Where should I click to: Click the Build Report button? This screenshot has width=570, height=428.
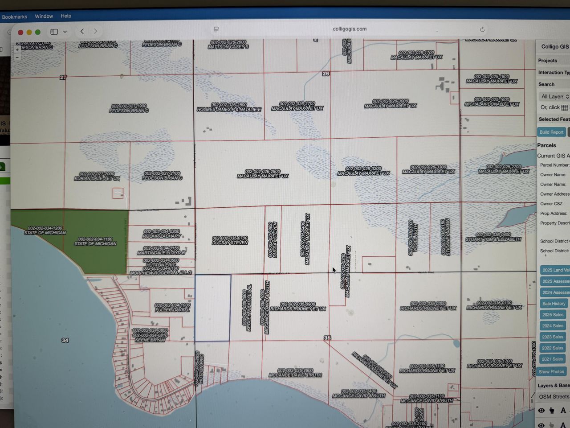tap(551, 132)
